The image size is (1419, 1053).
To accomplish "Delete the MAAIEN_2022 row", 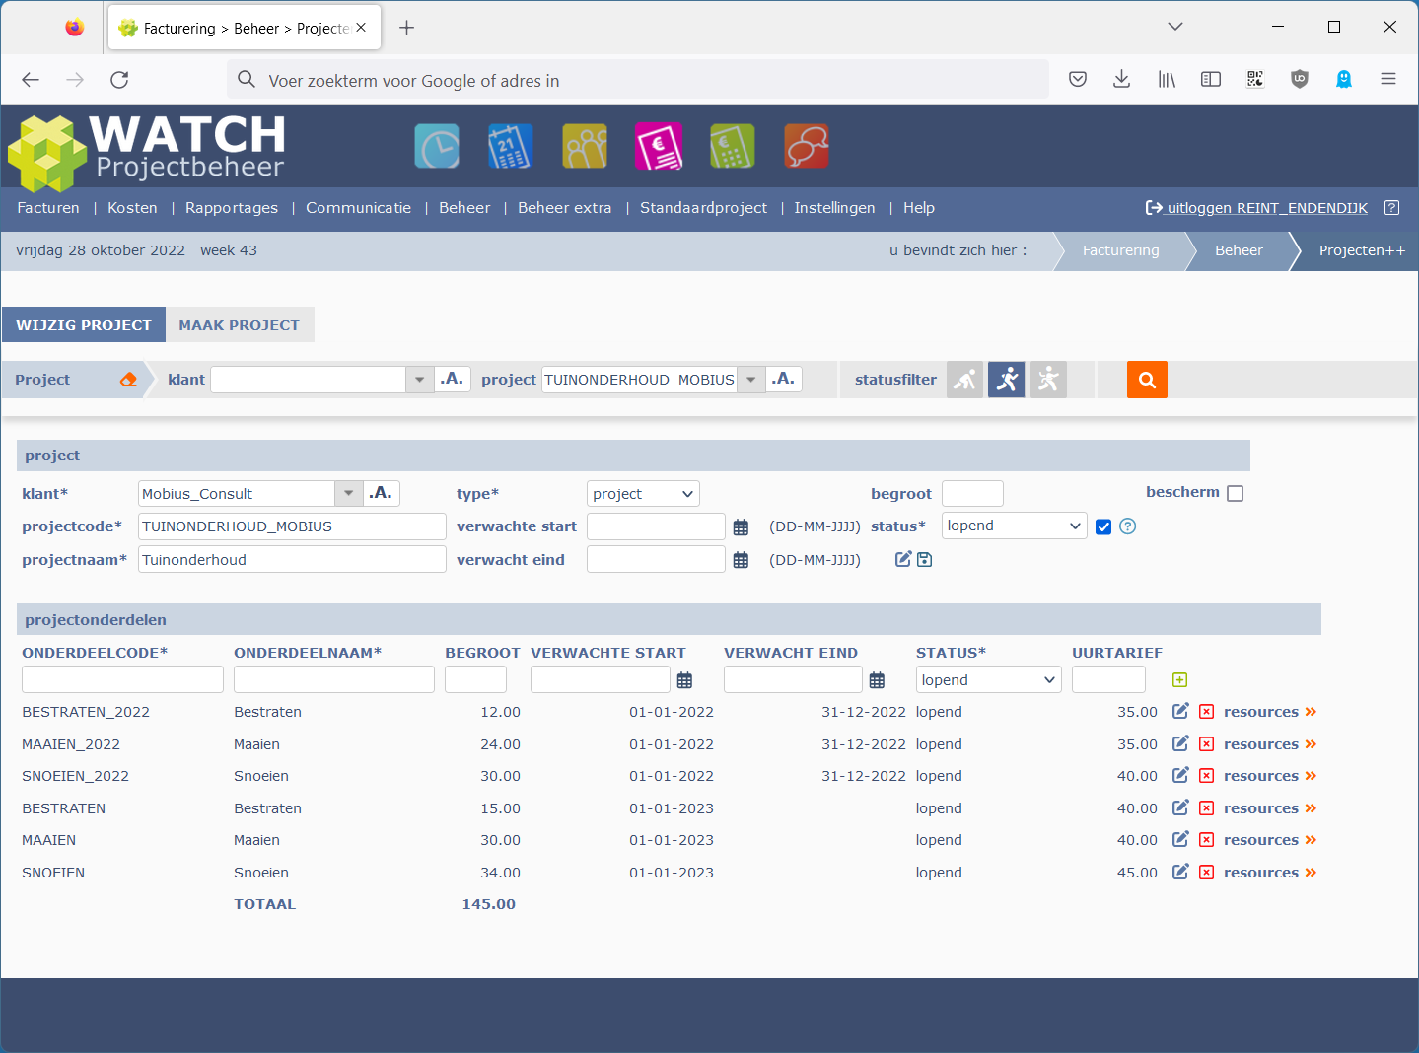I will 1206,744.
